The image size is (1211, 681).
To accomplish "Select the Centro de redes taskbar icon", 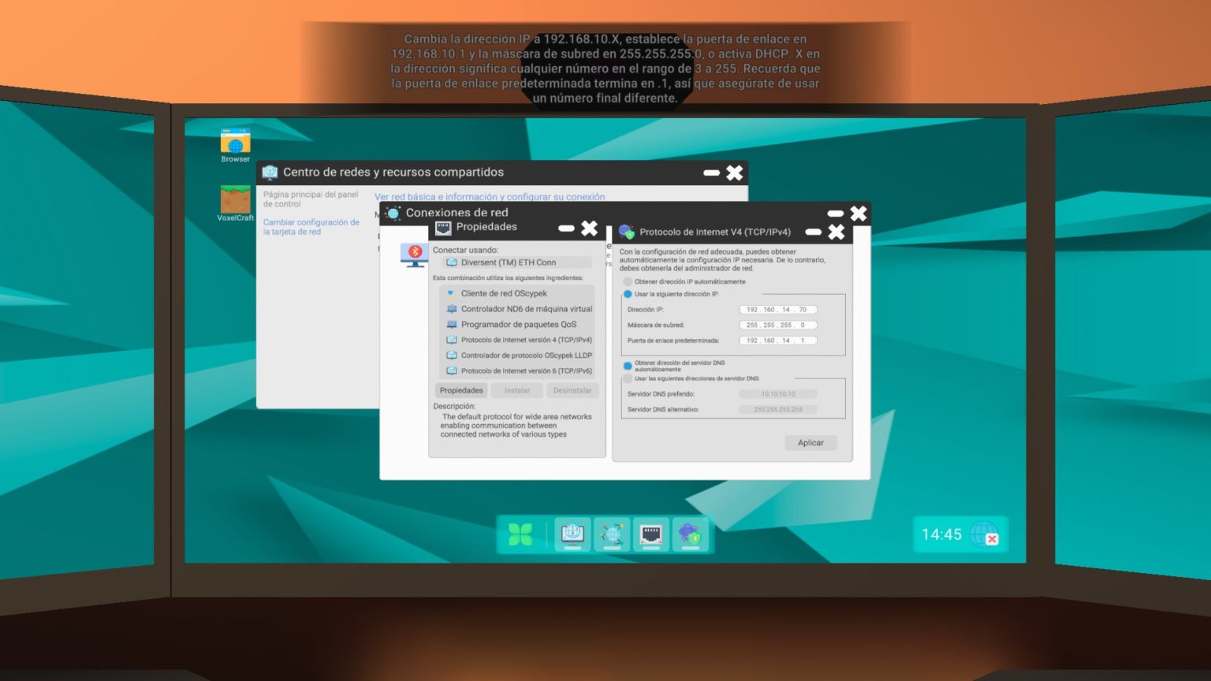I will pyautogui.click(x=572, y=534).
